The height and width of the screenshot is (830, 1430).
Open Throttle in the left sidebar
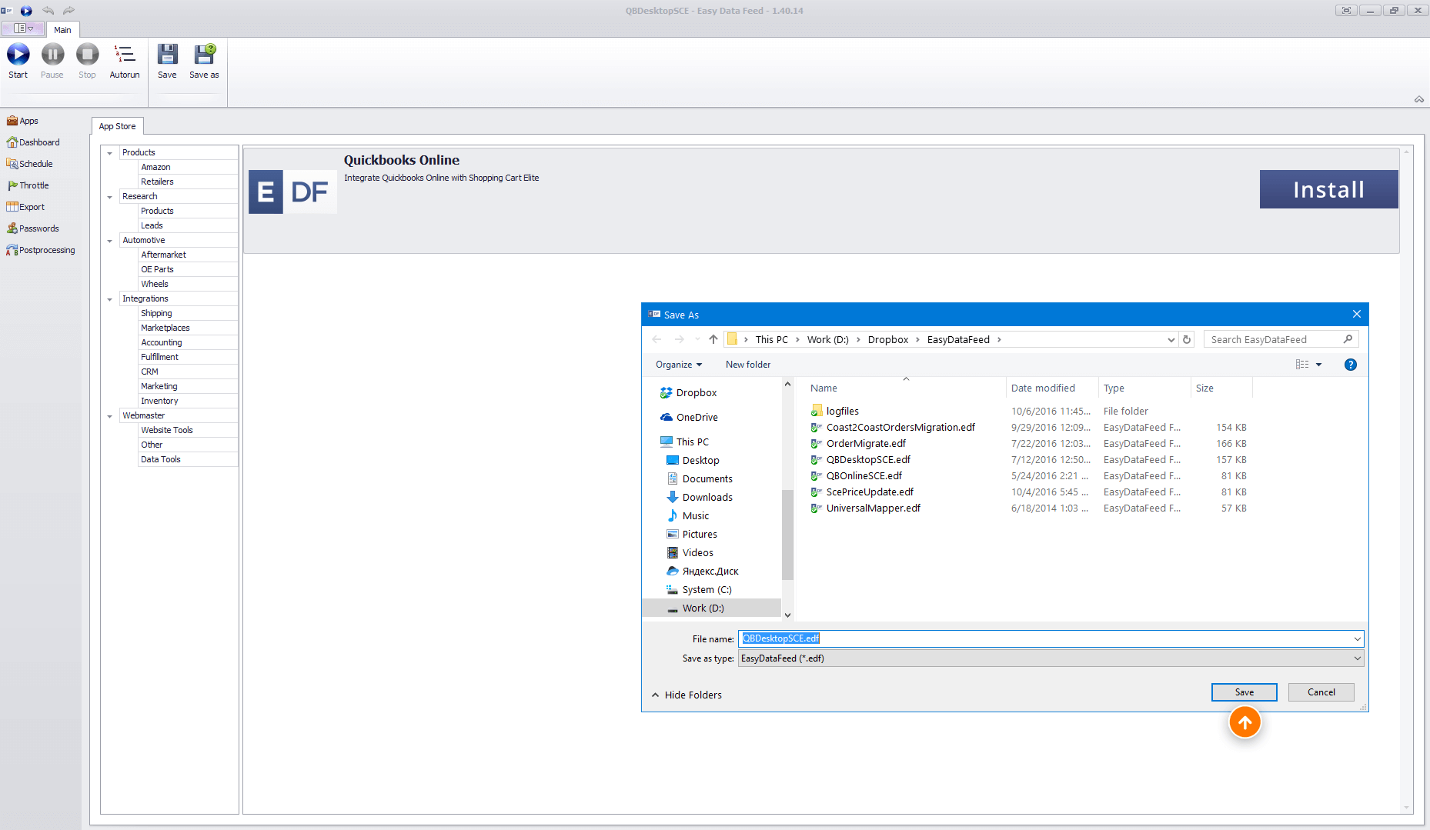click(28, 185)
